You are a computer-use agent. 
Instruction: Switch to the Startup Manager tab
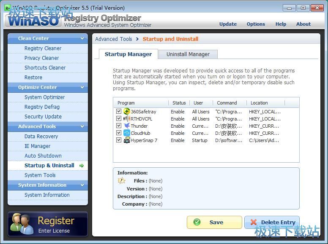tap(128, 54)
